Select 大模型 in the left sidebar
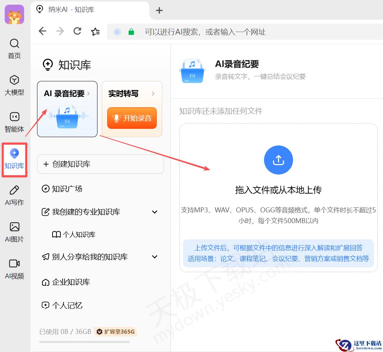Screen dimensions: 383x352 tap(14, 85)
